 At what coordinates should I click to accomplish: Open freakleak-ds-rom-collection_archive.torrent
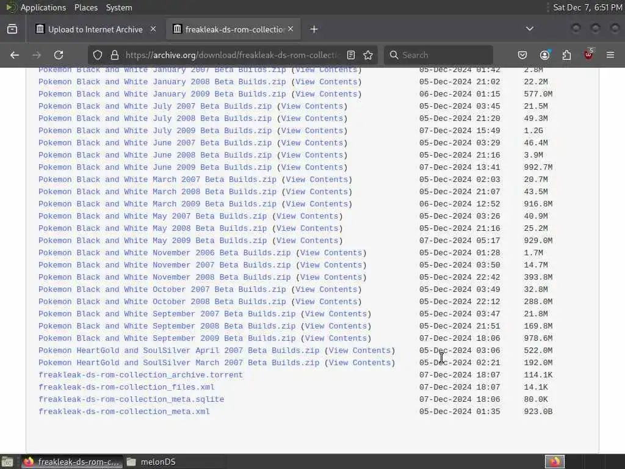coord(140,376)
